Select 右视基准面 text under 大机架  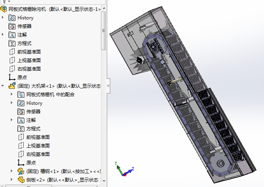38,154
